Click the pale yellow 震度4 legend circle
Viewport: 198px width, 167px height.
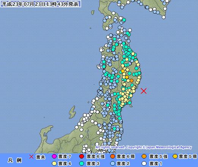point(54,164)
